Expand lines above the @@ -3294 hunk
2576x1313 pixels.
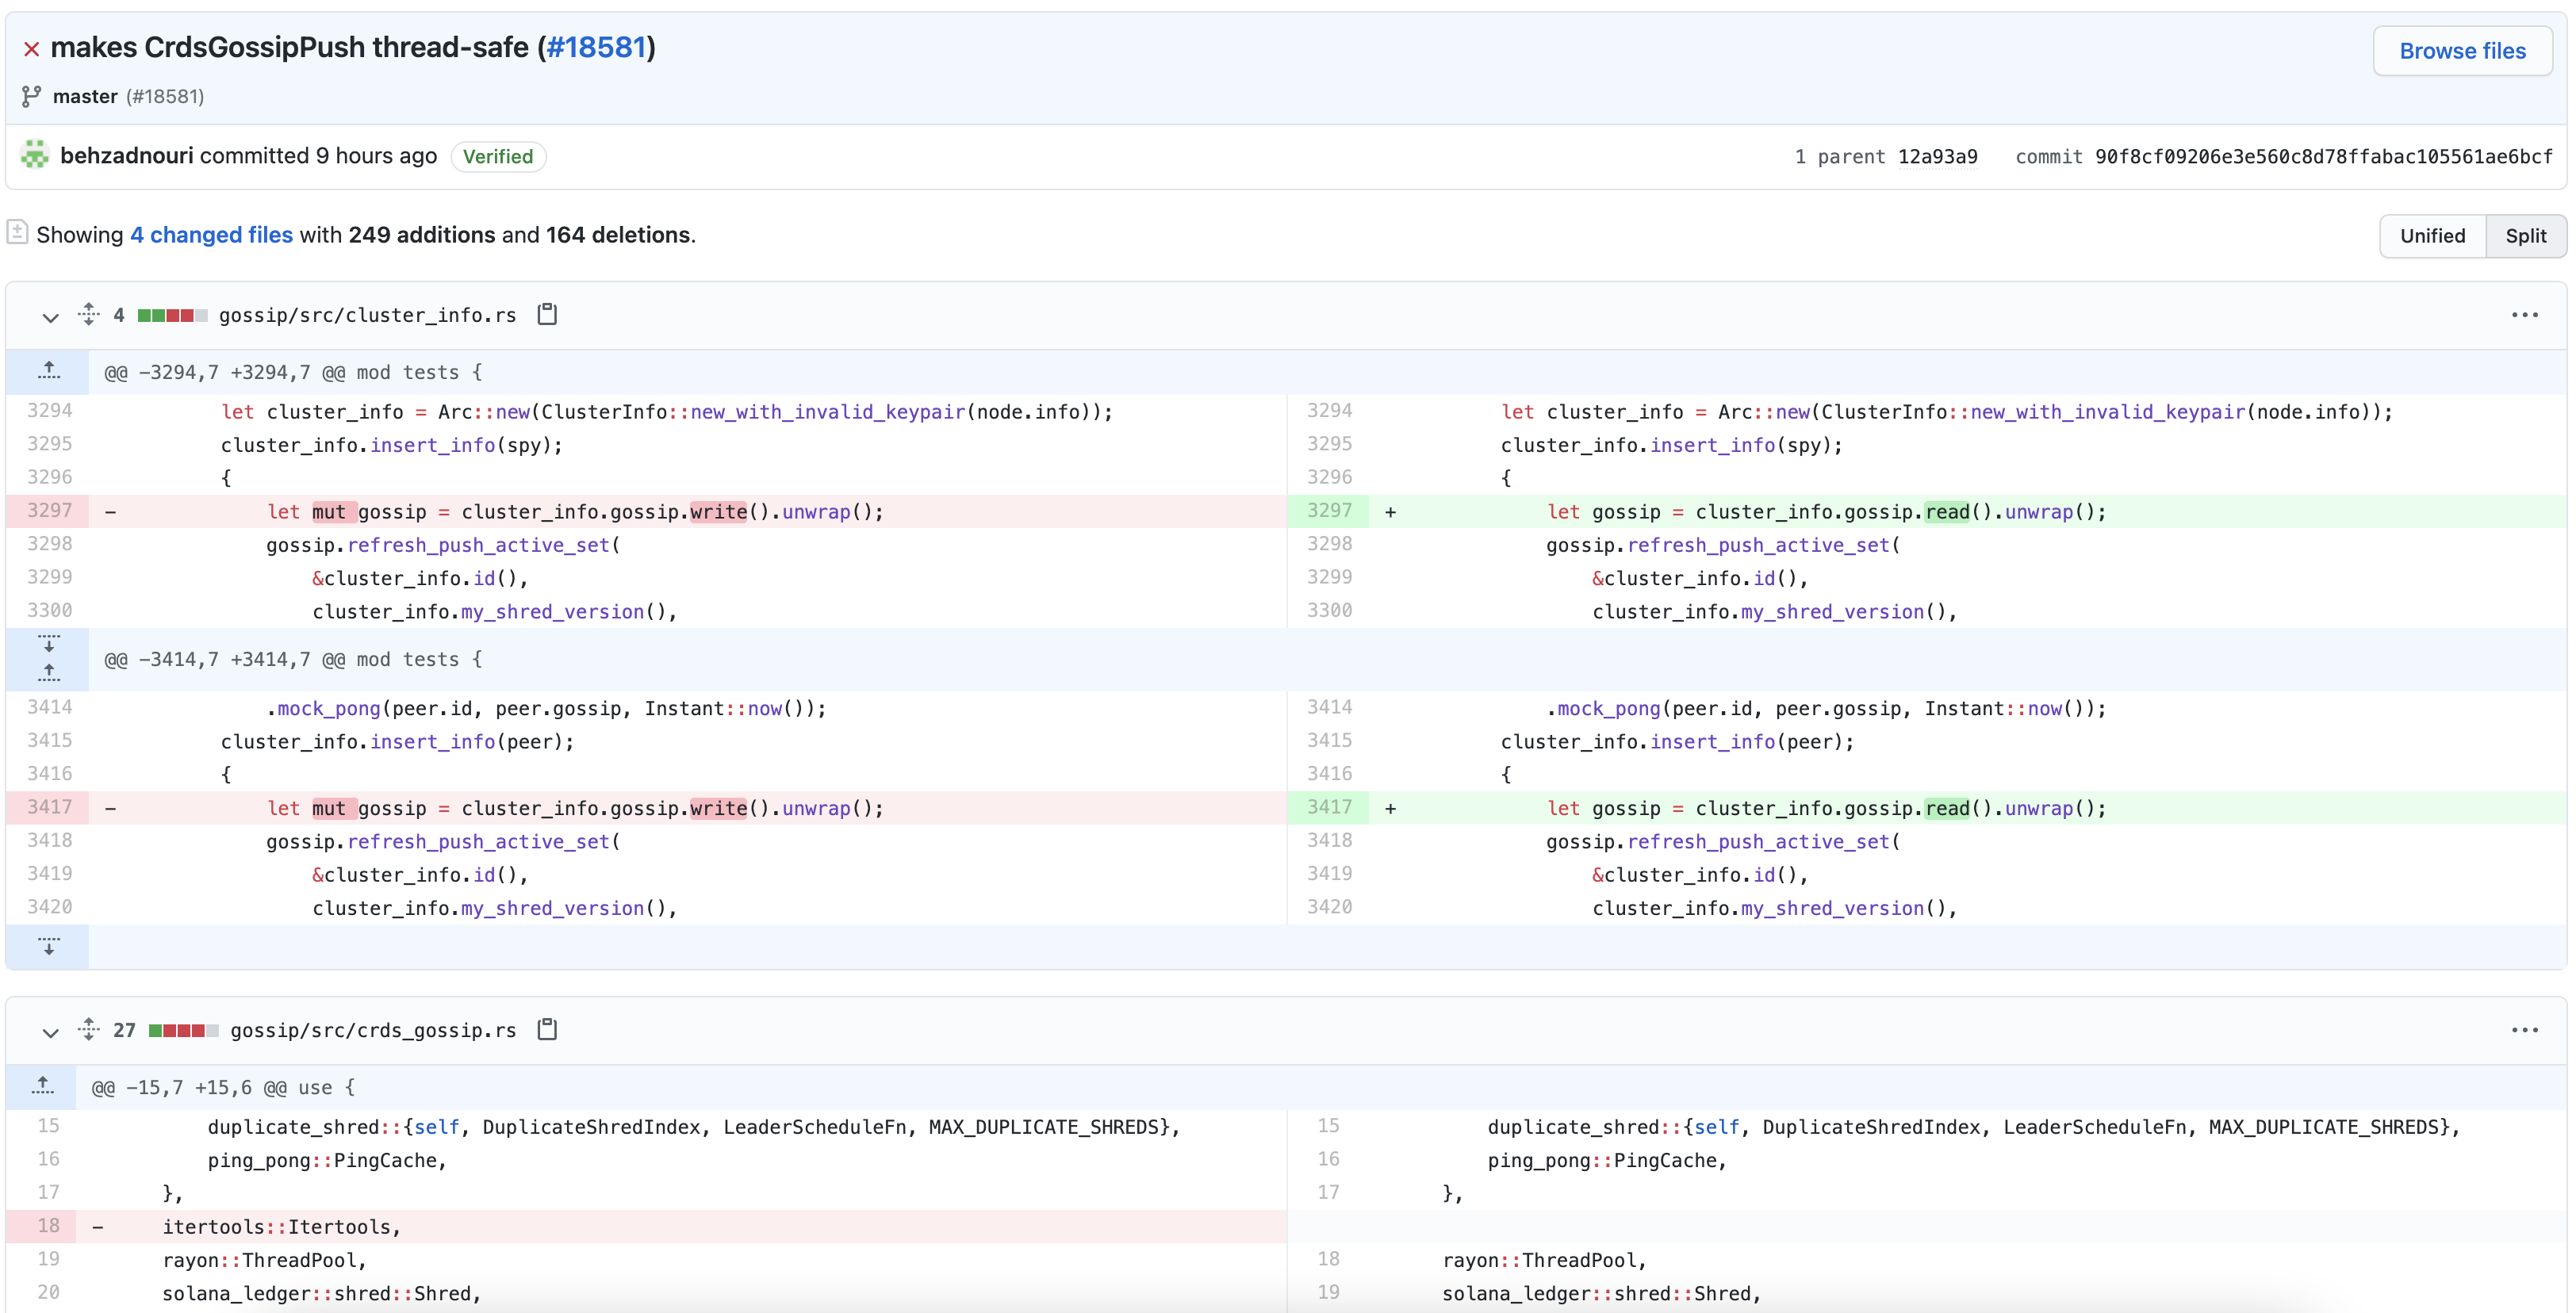click(48, 371)
